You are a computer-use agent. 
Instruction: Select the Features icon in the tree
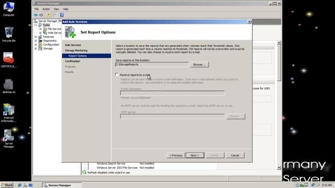(x=40, y=37)
